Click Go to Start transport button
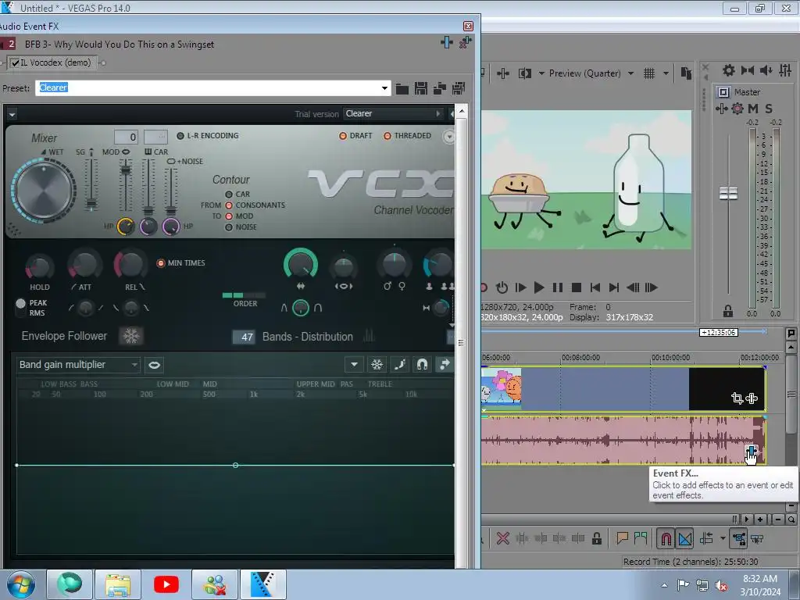800x600 pixels. tap(595, 287)
